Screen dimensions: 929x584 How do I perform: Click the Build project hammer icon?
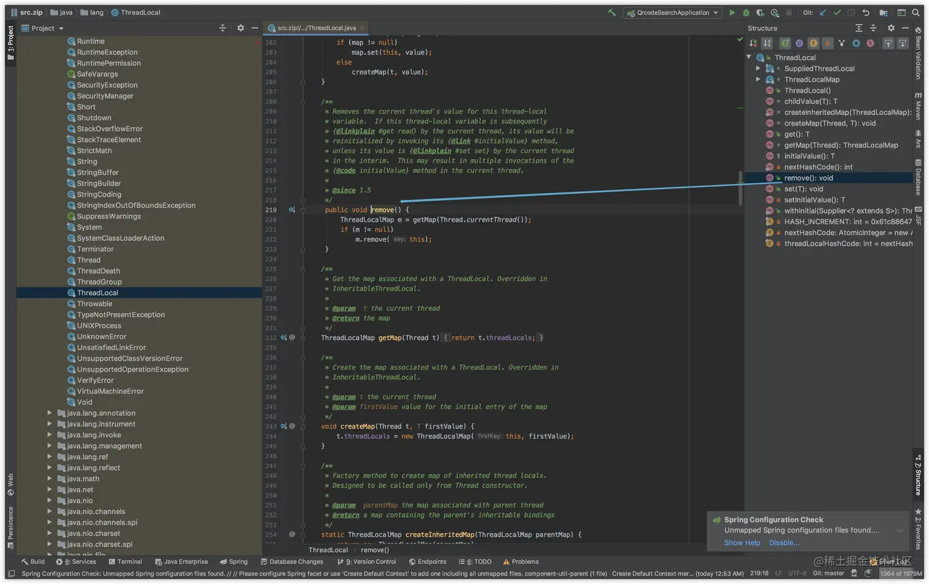point(612,12)
